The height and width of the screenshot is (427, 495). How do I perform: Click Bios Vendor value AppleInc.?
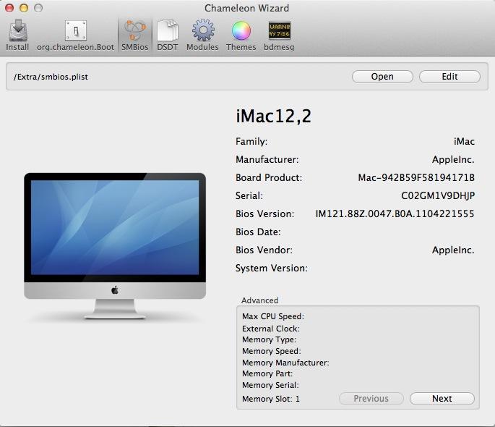453,250
